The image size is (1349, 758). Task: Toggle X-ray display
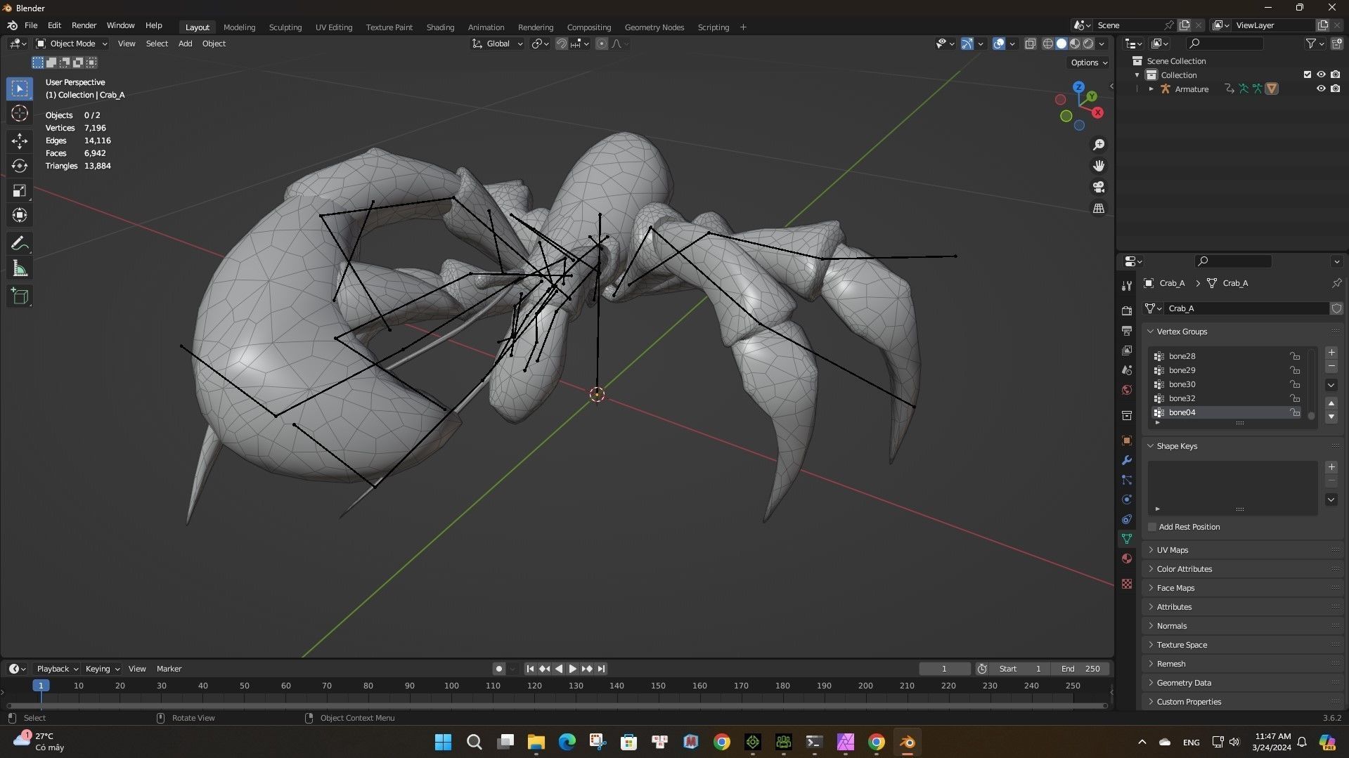click(1030, 44)
